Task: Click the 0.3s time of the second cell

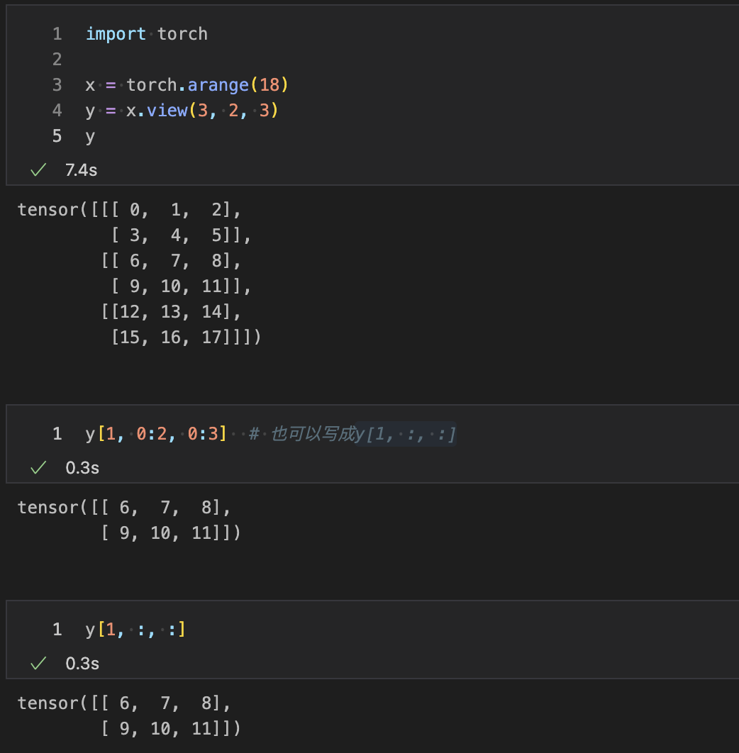Action: coord(82,468)
